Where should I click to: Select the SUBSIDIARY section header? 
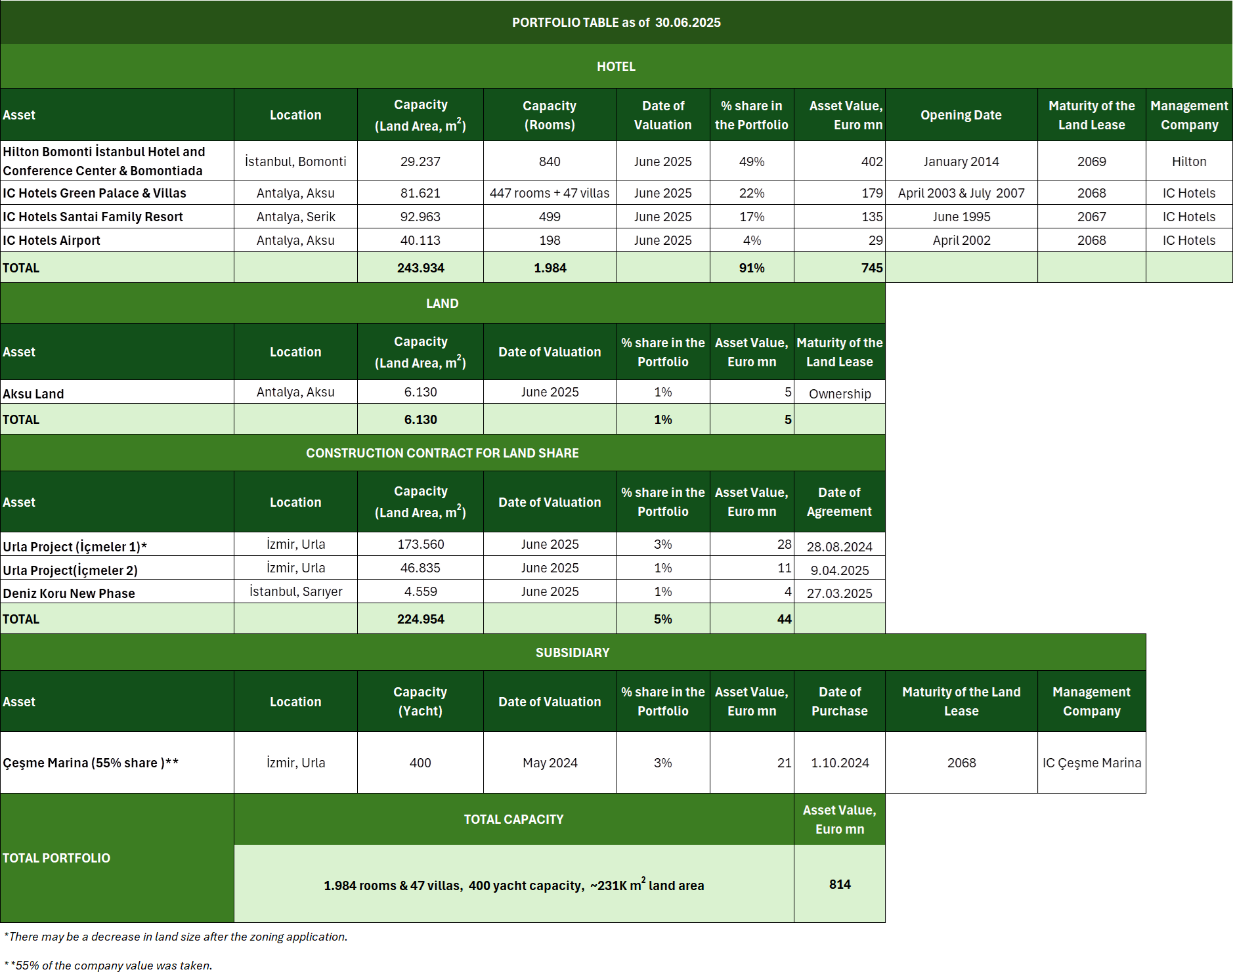(x=573, y=652)
